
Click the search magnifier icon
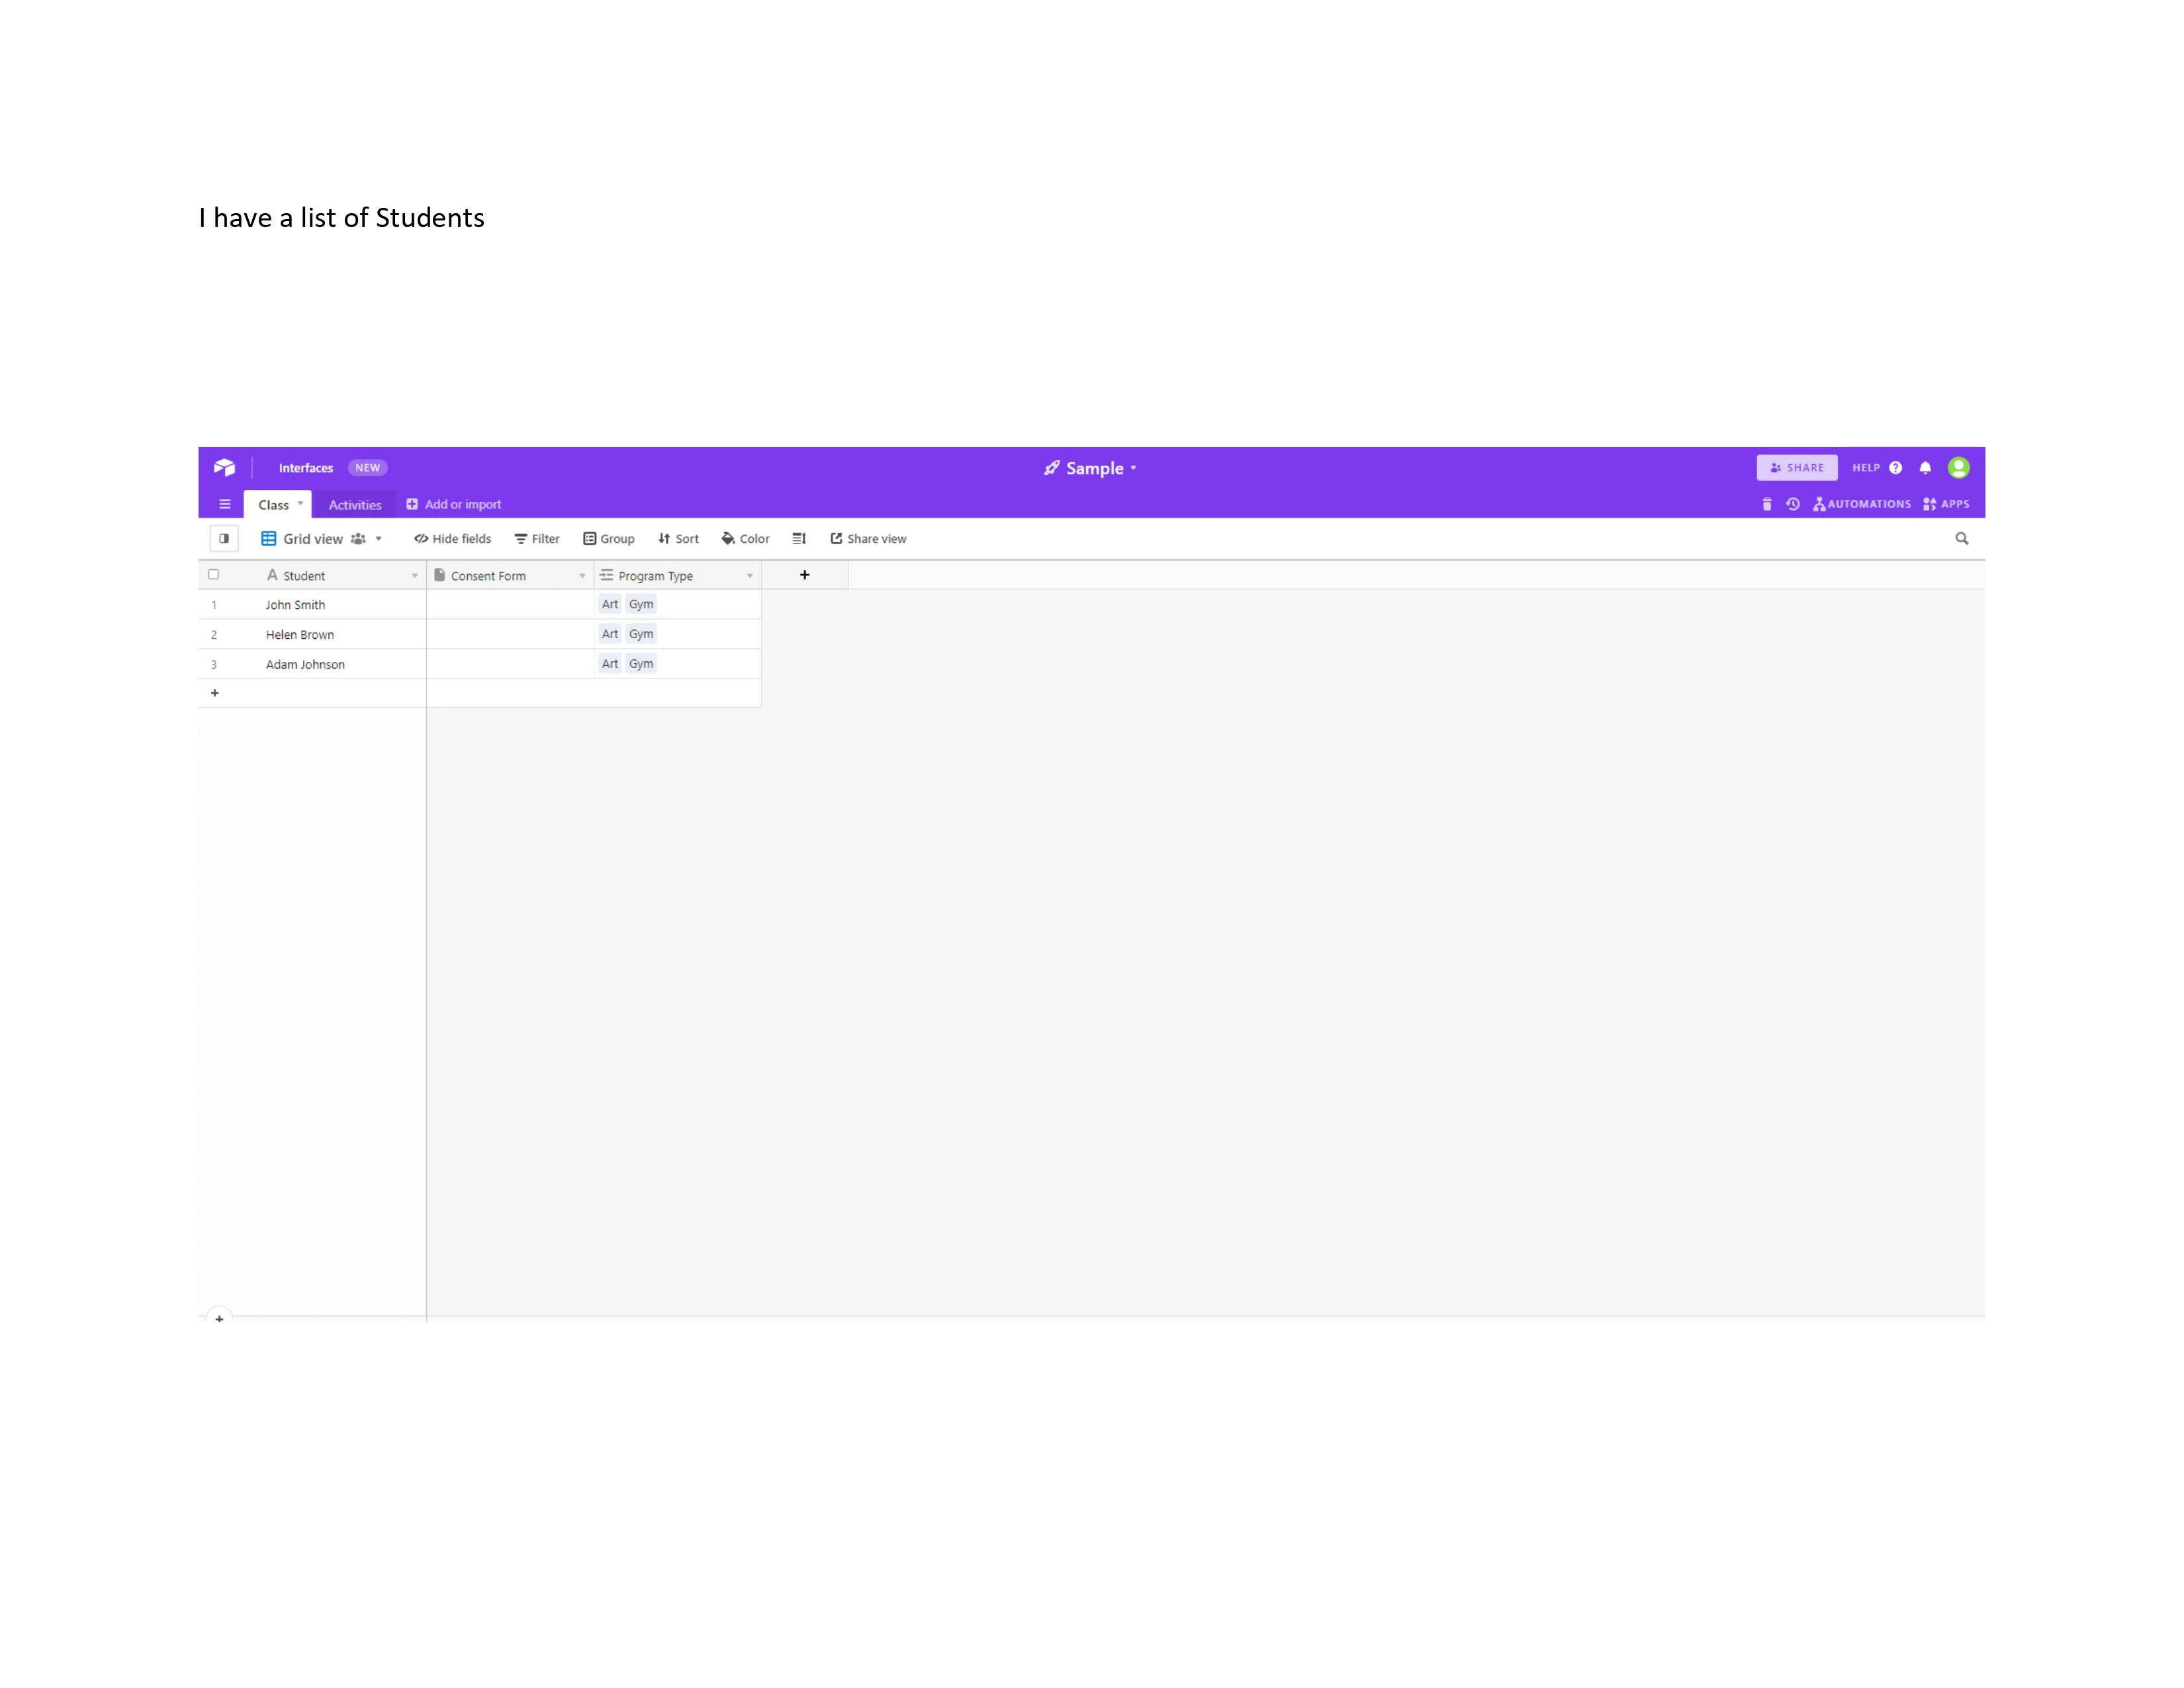coord(1962,538)
